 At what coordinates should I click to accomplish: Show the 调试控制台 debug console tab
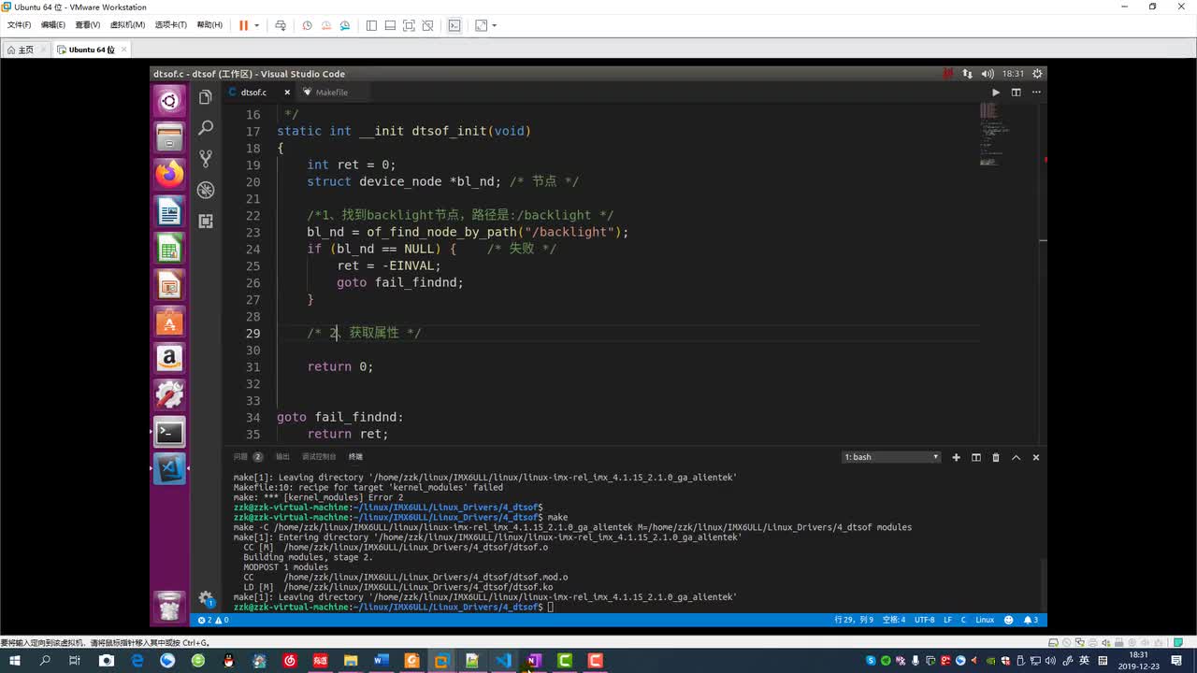click(x=319, y=457)
